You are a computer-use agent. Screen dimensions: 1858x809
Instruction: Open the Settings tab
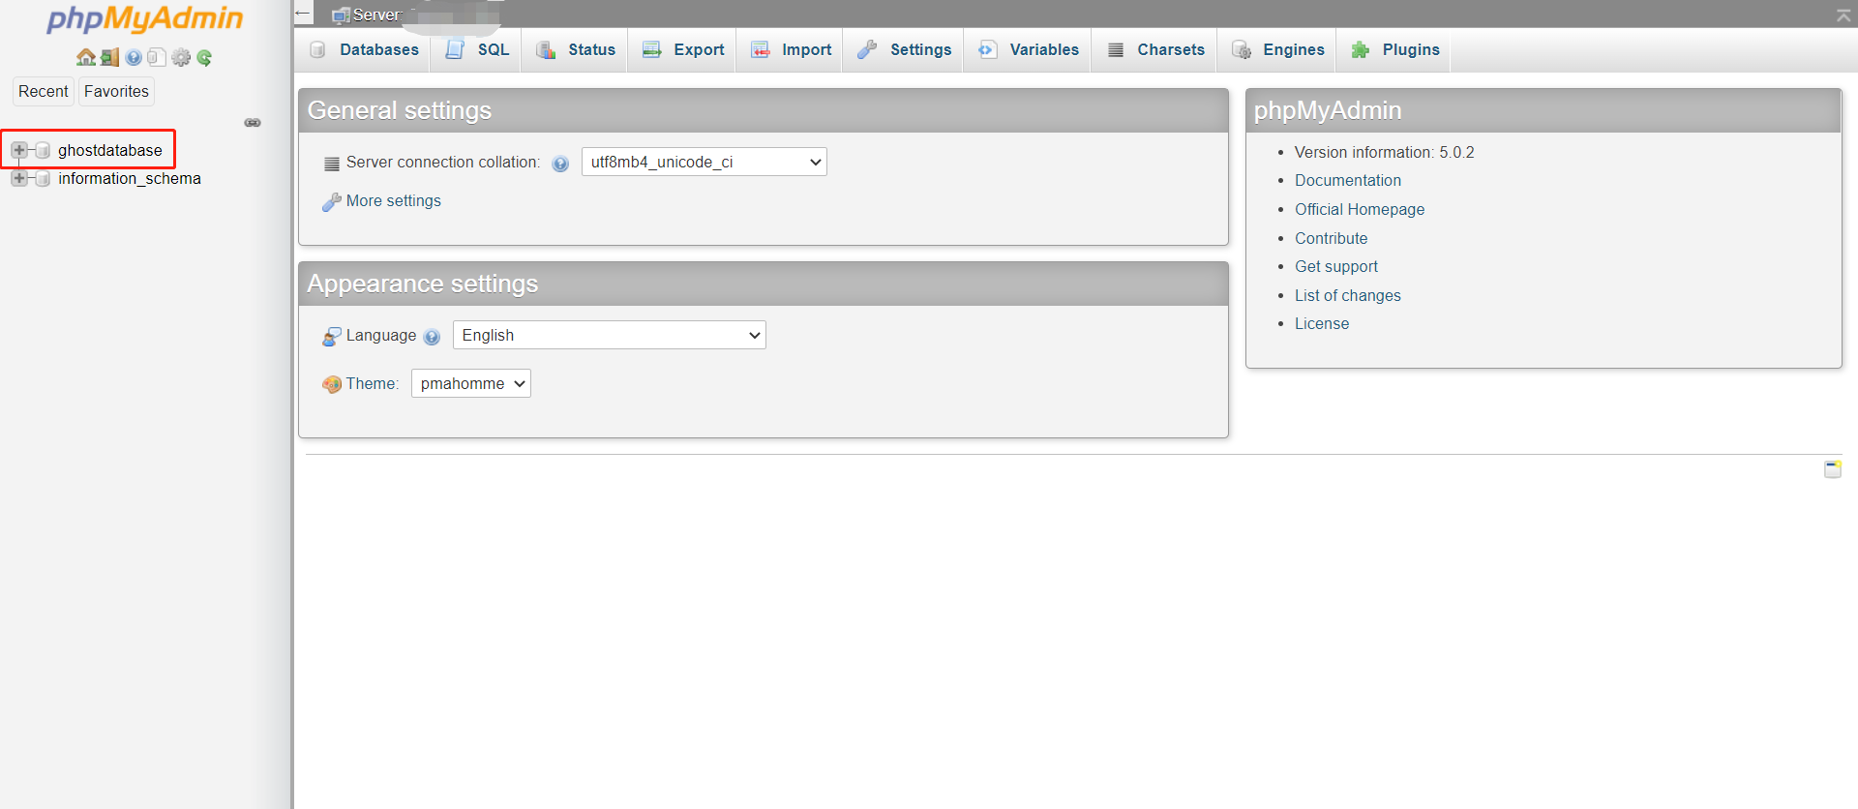[x=904, y=50]
